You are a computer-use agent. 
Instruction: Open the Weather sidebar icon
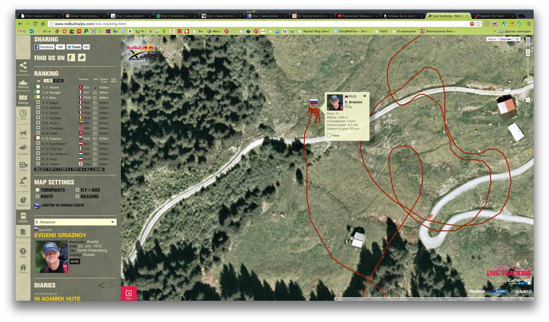pyautogui.click(x=23, y=150)
